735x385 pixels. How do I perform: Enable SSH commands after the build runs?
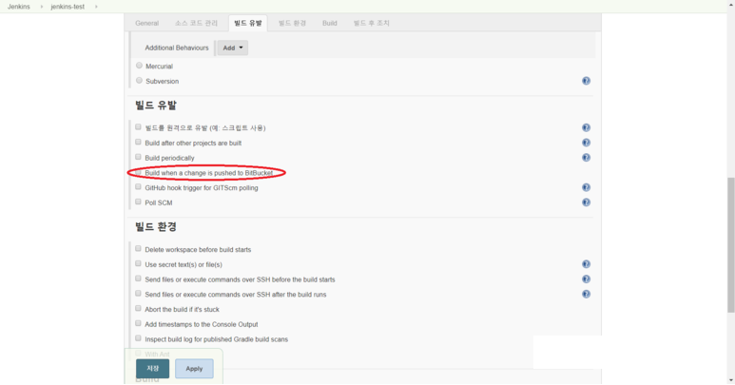(138, 294)
